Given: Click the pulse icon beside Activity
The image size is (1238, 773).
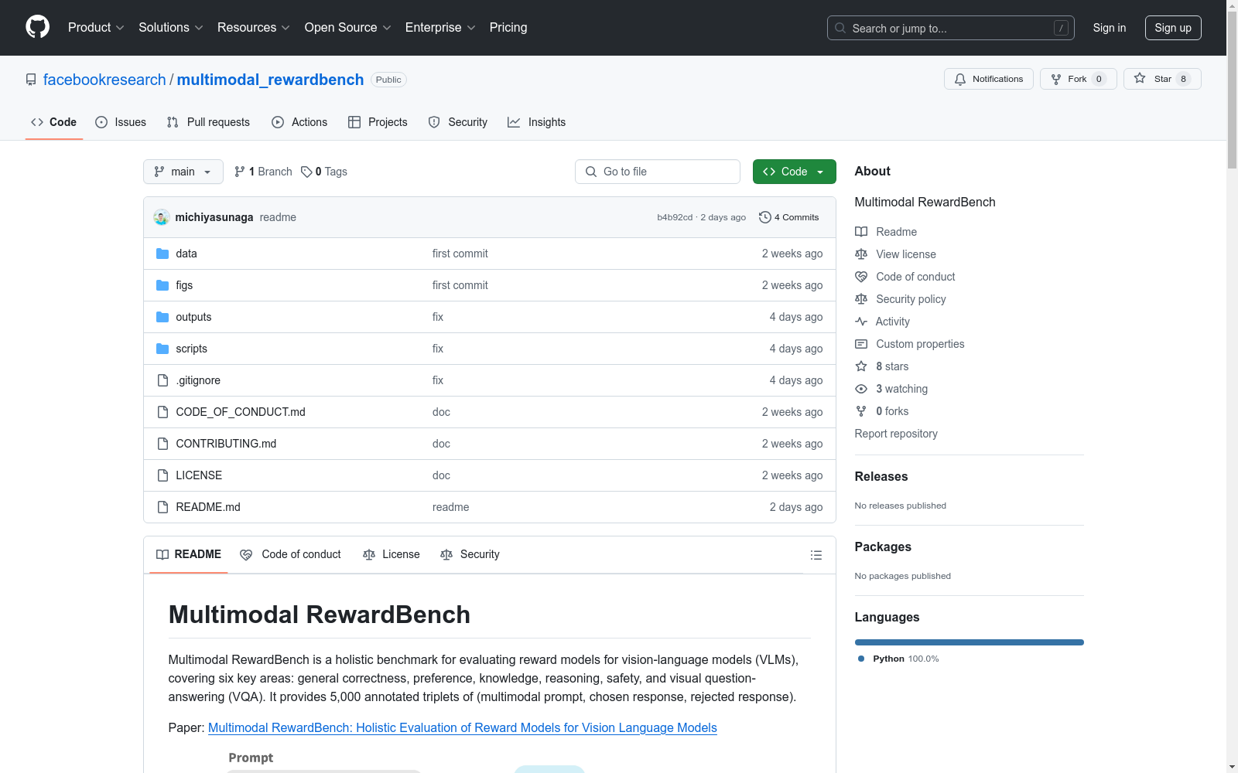Looking at the screenshot, I should pyautogui.click(x=861, y=322).
